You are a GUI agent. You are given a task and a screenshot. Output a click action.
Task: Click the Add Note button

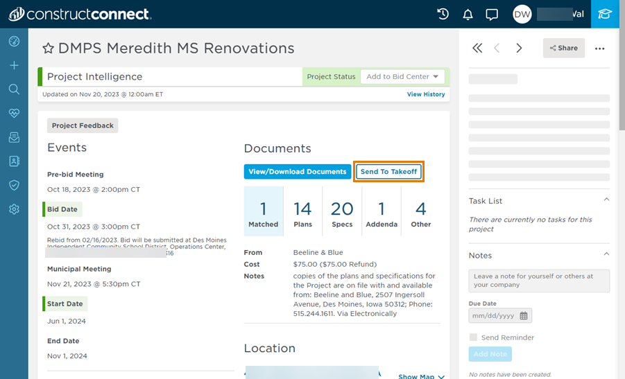490,354
